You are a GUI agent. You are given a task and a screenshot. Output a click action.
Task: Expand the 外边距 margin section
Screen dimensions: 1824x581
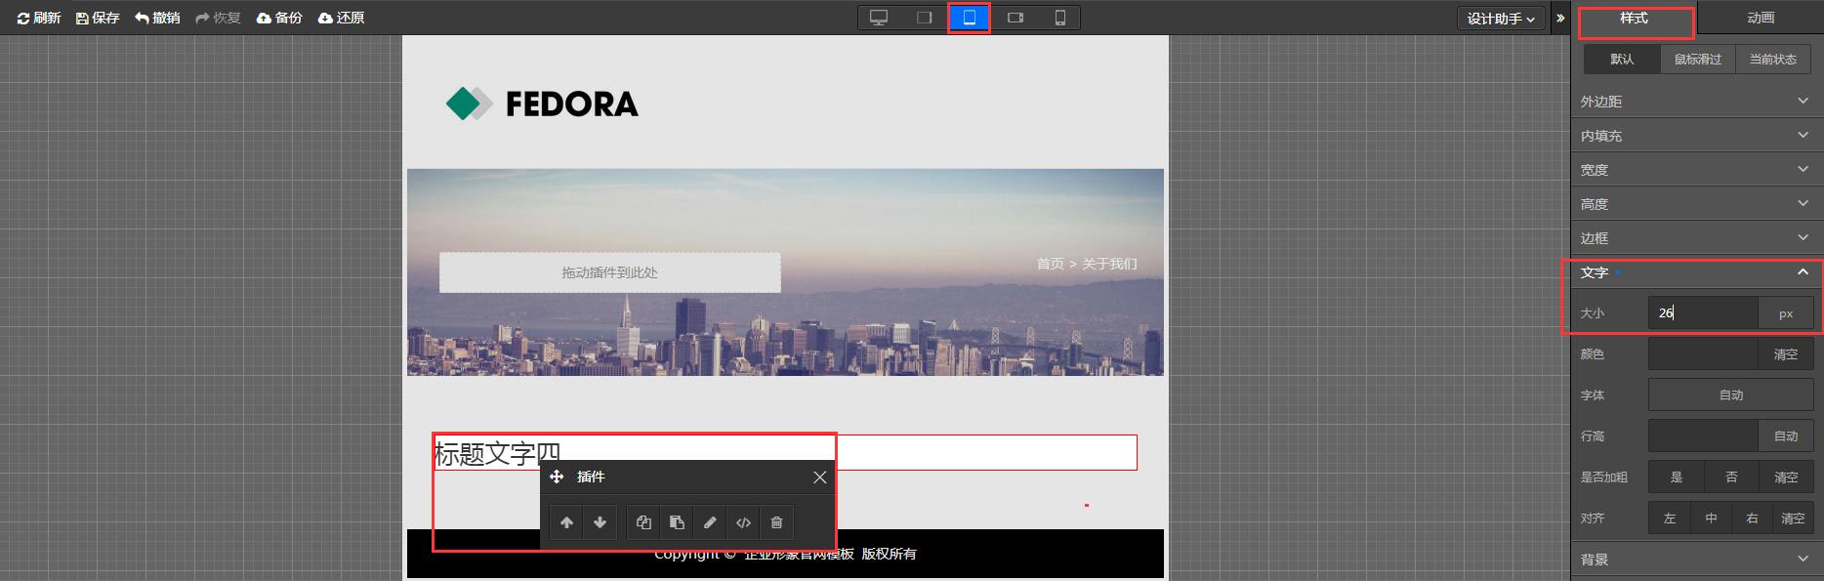point(1695,102)
